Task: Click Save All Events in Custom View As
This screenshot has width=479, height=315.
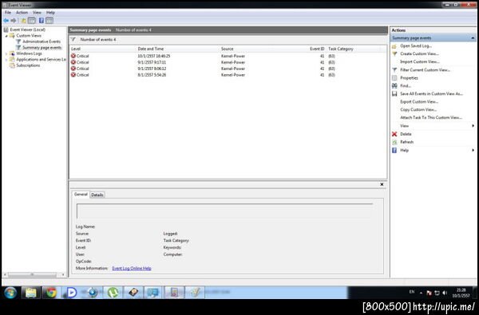Action: (x=431, y=94)
